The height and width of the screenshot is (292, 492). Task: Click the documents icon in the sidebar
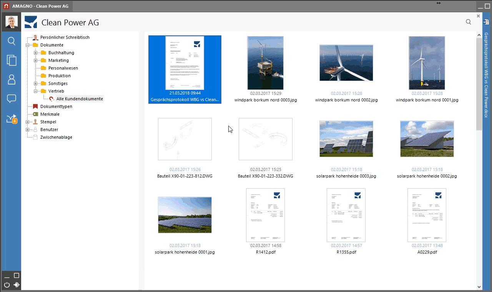pos(12,60)
